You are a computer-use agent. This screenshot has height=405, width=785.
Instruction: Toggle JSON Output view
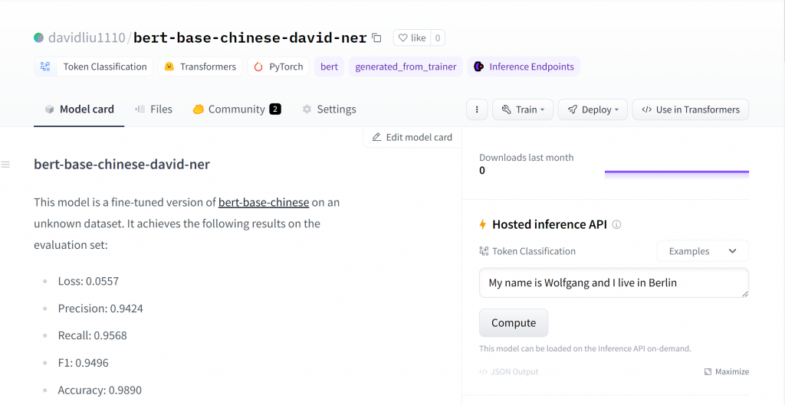coord(509,371)
